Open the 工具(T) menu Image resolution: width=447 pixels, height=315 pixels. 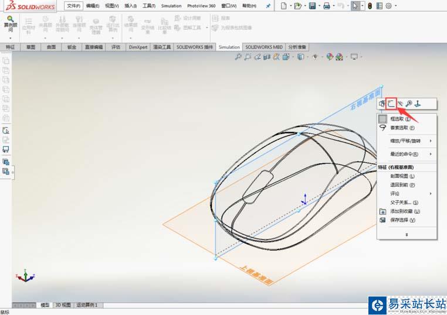tap(149, 6)
